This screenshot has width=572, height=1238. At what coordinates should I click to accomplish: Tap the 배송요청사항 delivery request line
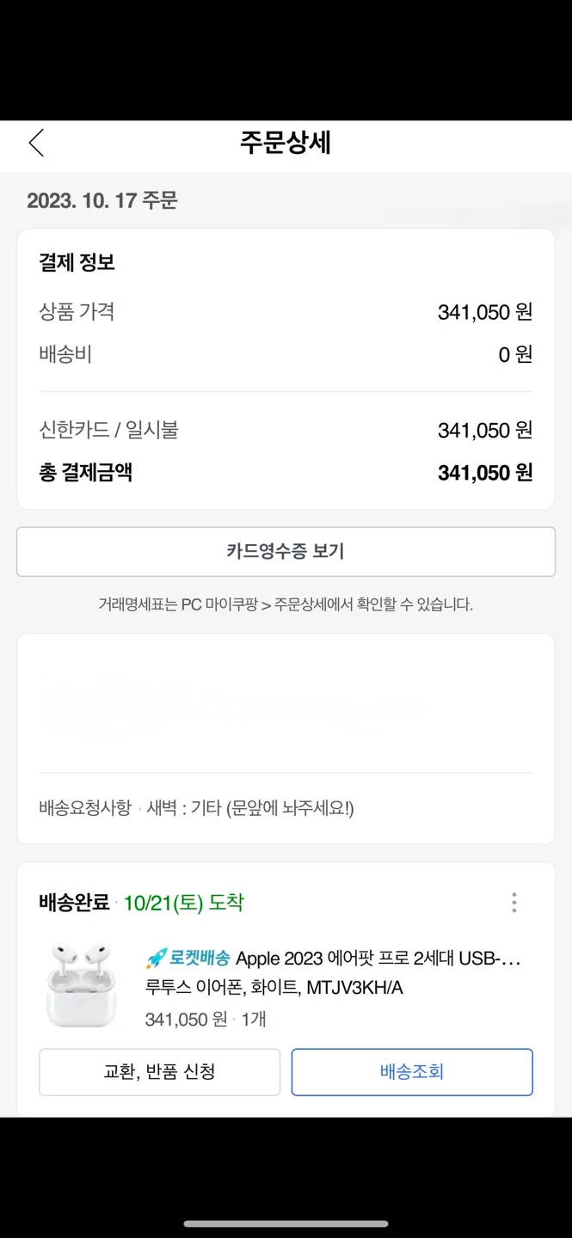pyautogui.click(x=196, y=808)
